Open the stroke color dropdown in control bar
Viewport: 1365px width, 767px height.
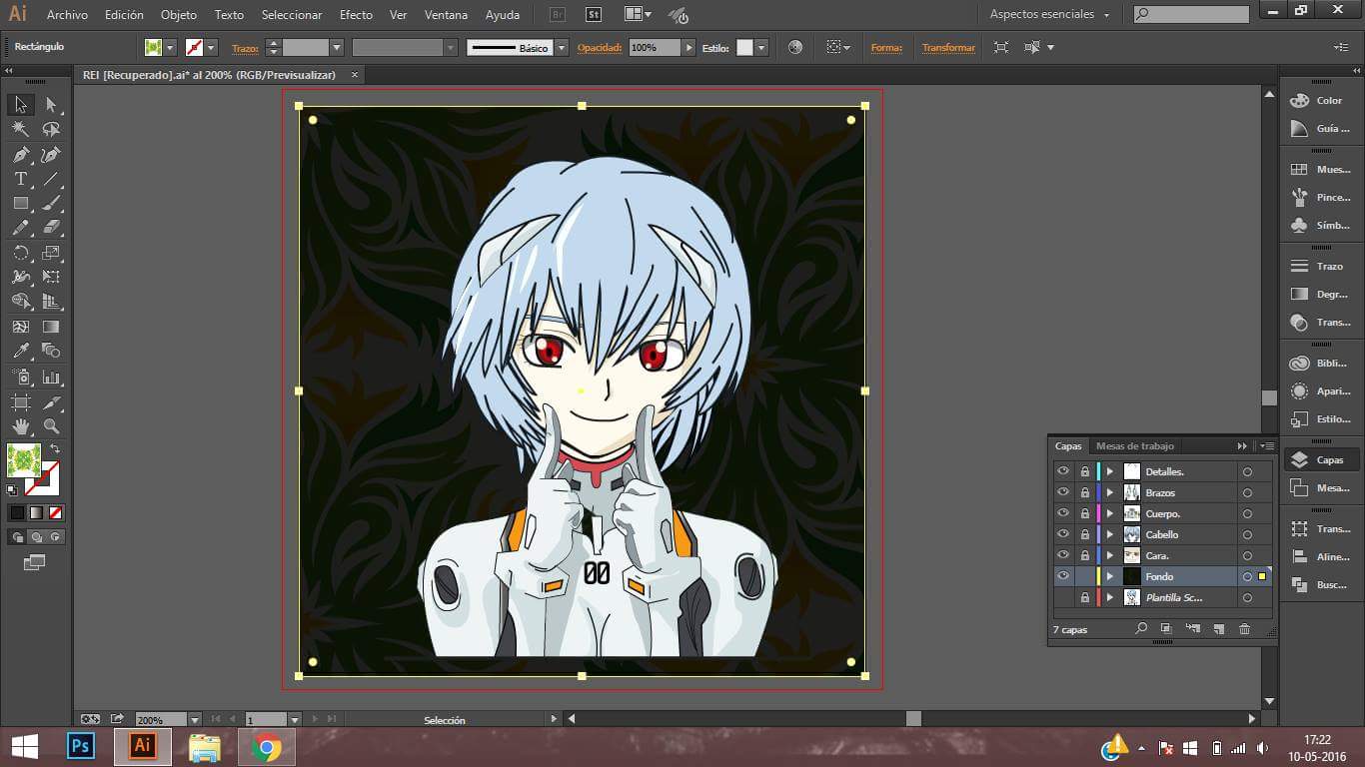click(x=212, y=47)
